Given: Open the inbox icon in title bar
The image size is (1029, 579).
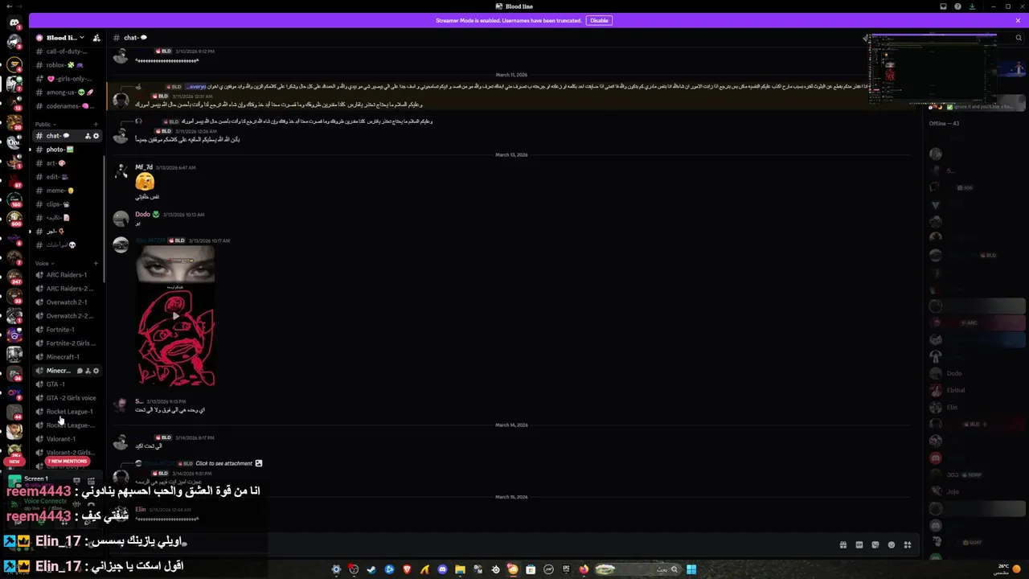Looking at the screenshot, I should [x=943, y=6].
